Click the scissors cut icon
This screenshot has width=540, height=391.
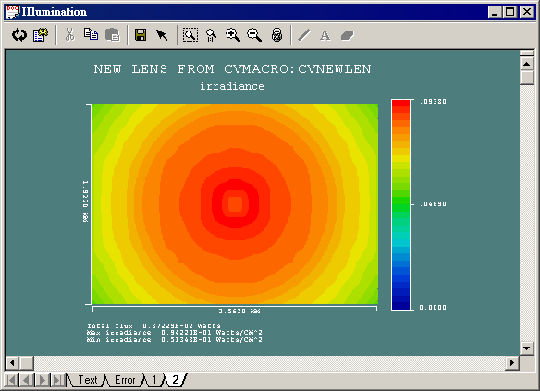click(x=70, y=35)
